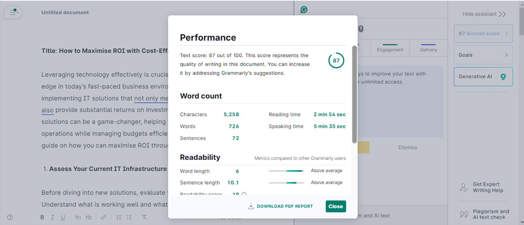Download the PDF report

[280, 206]
